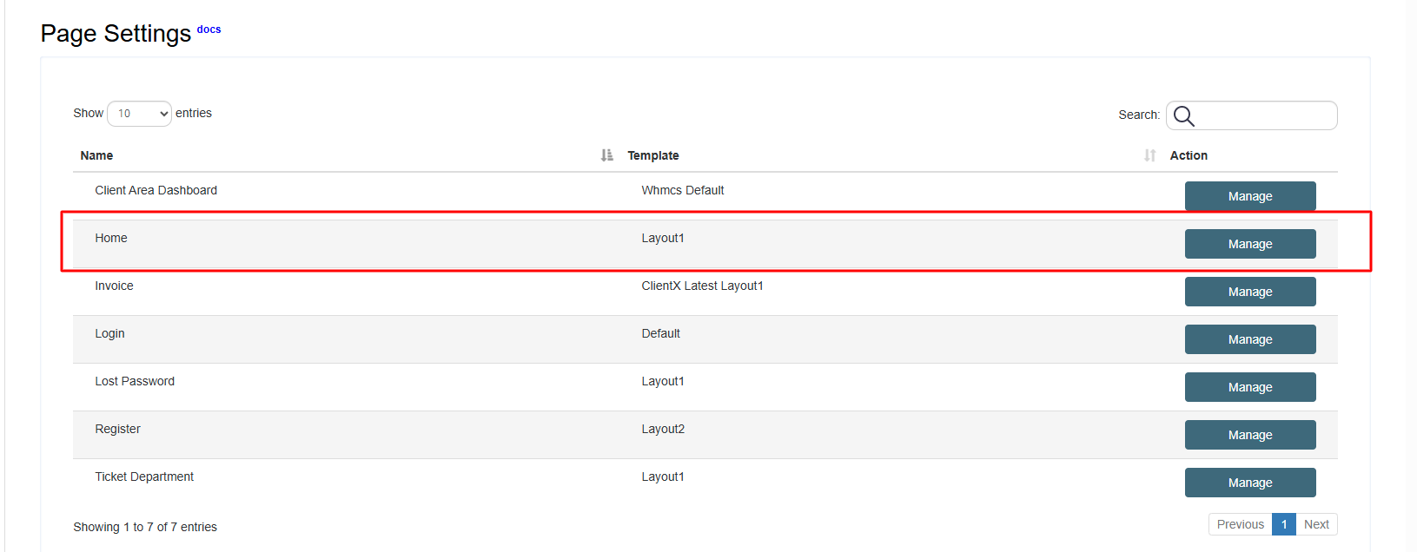Go to the Next pagination page
Viewport: 1417px width, 552px height.
point(1316,524)
